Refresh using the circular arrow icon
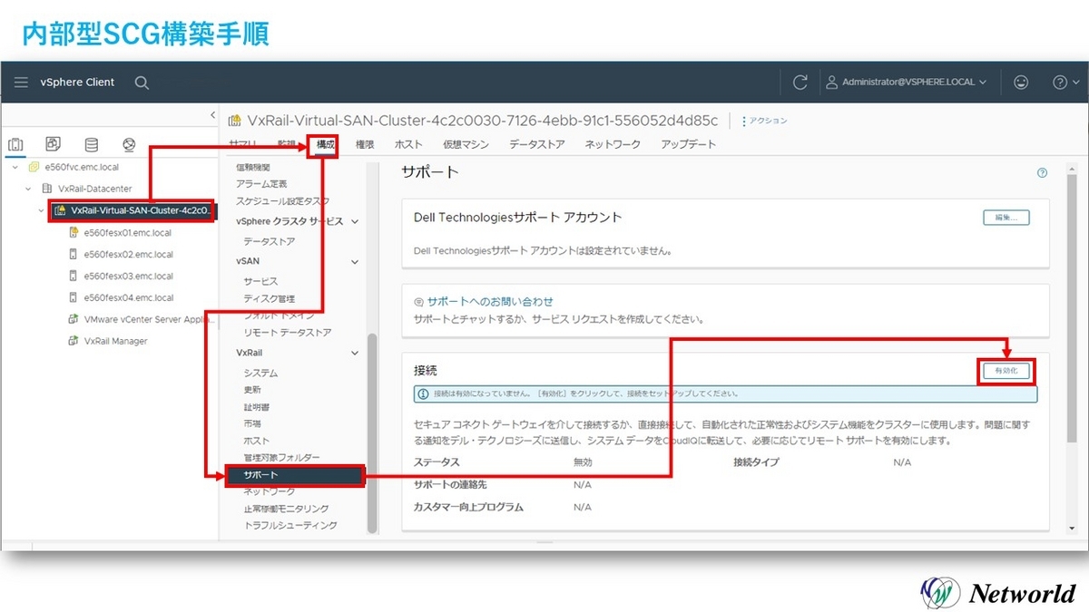1089x612 pixels. 800,83
